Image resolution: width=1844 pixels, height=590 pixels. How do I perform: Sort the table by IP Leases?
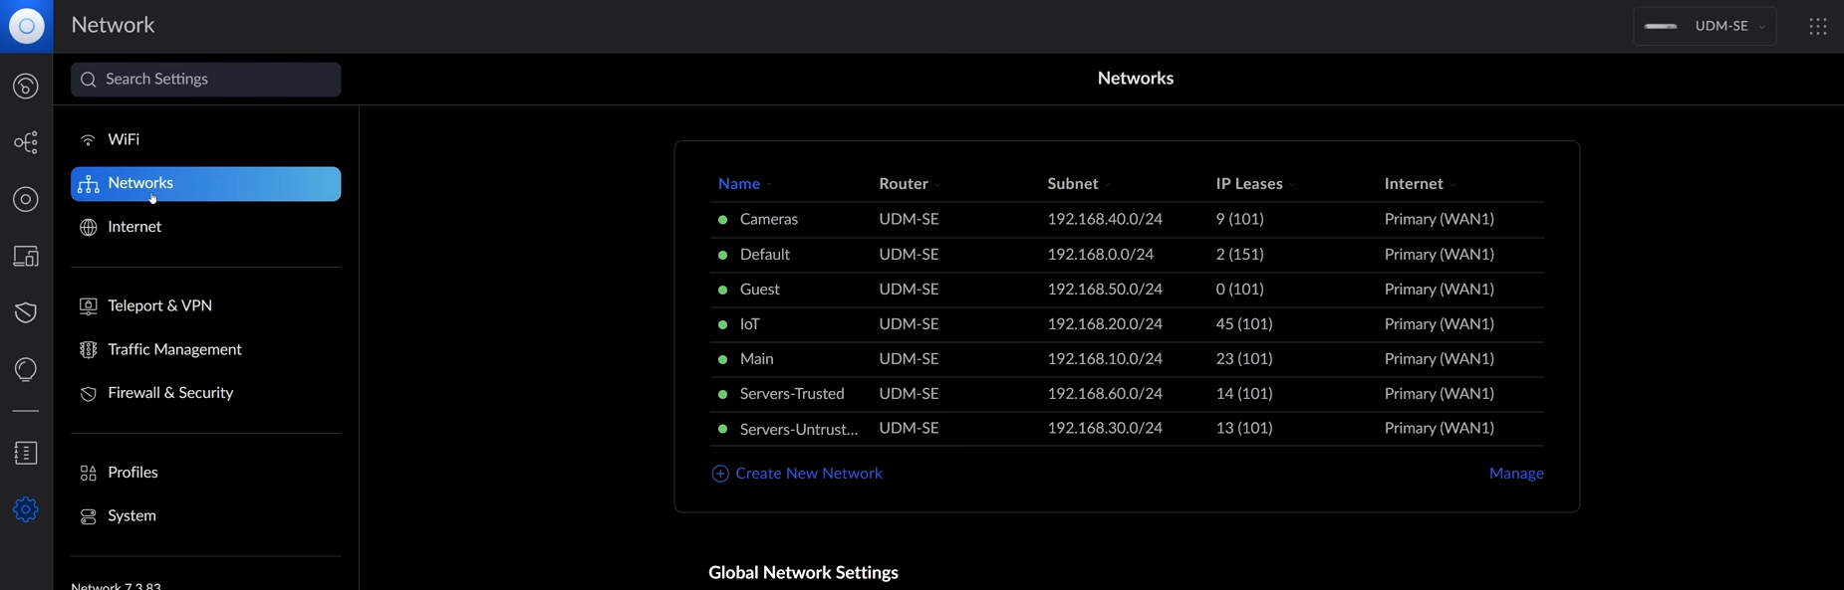click(x=1252, y=184)
